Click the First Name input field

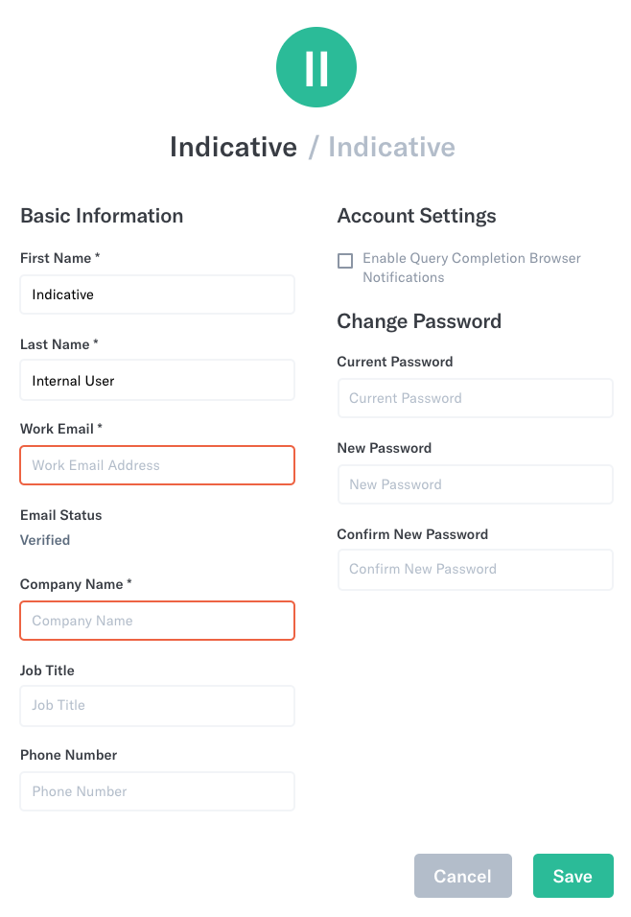(x=157, y=294)
